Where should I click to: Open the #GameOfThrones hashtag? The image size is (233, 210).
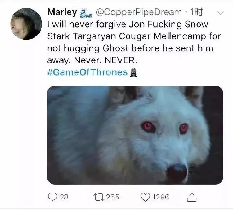click(x=87, y=72)
